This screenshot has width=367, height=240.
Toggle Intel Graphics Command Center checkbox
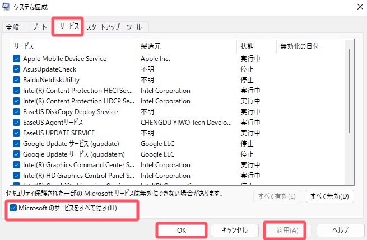[x=16, y=164]
